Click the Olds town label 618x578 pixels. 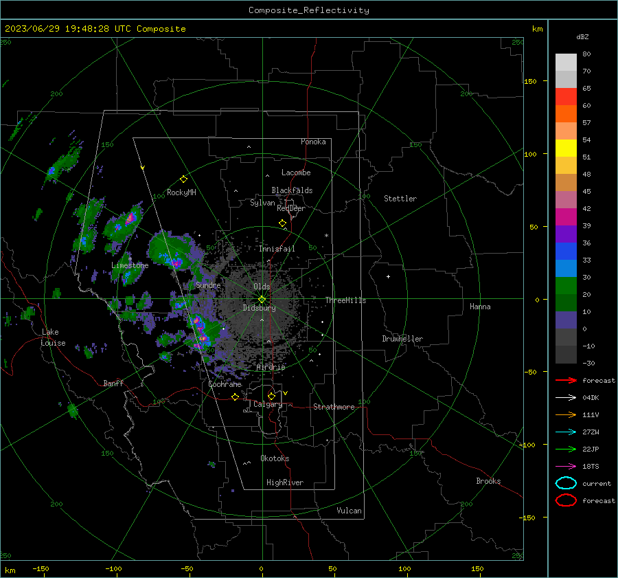click(x=262, y=287)
